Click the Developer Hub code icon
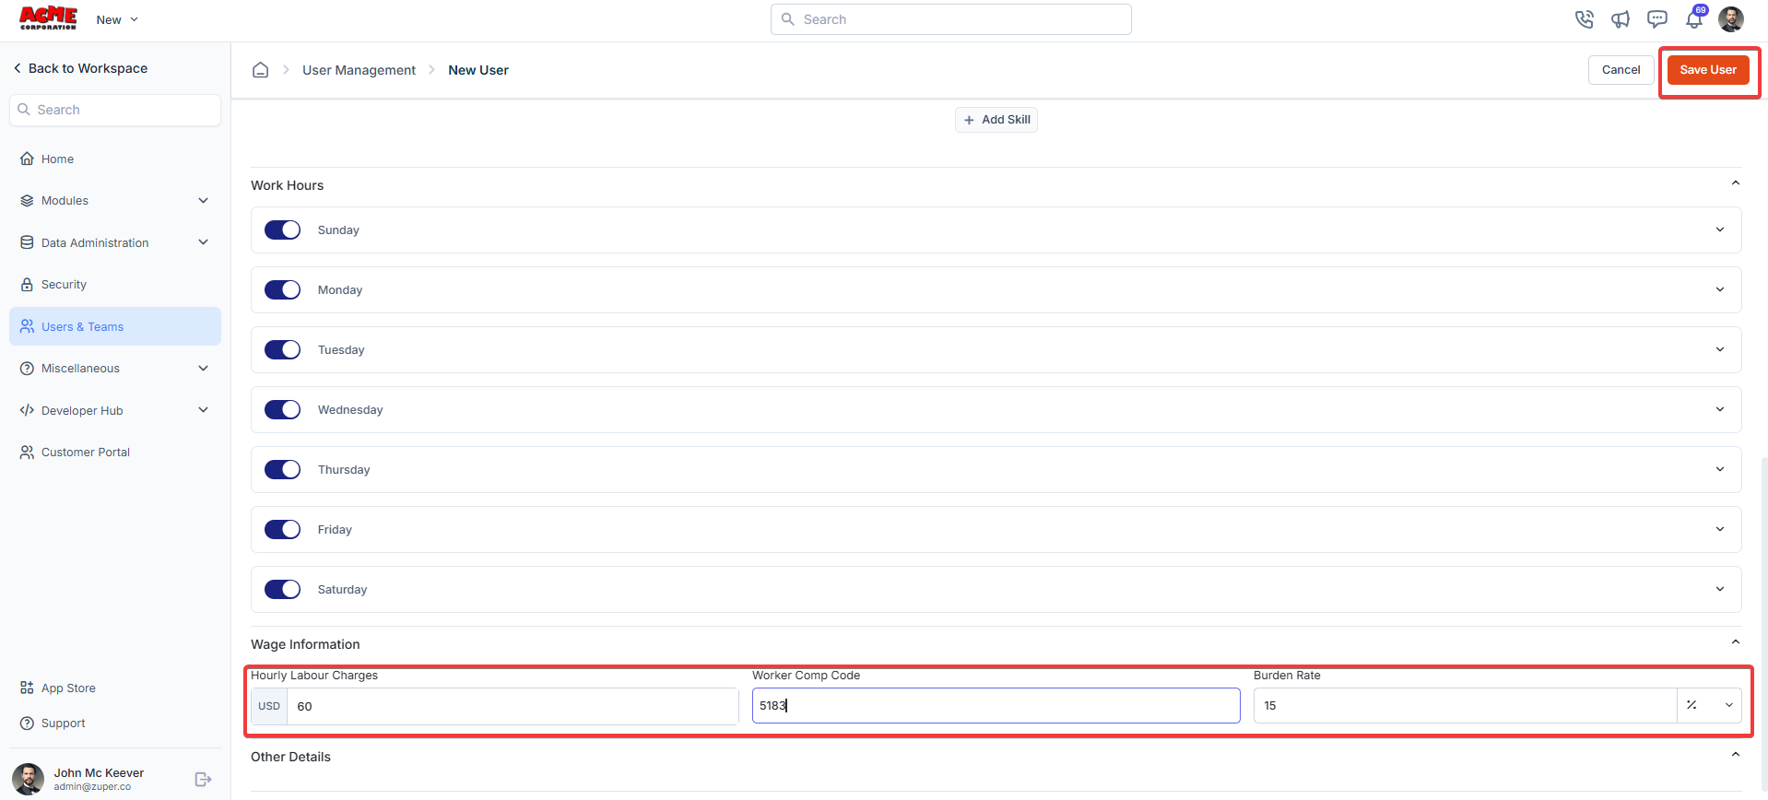The height and width of the screenshot is (800, 1768). click(x=27, y=410)
